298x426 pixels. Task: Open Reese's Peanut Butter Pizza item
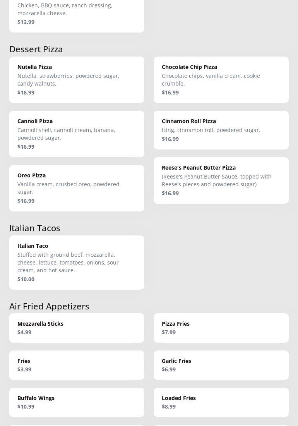[221, 180]
